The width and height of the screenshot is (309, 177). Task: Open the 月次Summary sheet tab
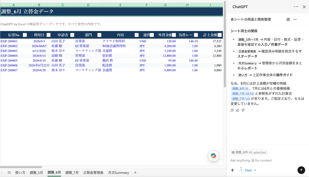click(x=118, y=173)
